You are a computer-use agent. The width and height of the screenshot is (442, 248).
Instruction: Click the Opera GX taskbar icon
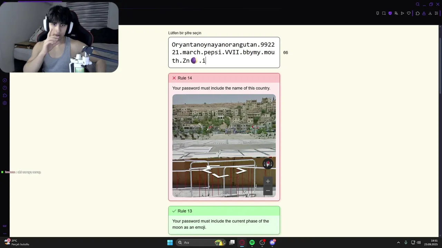(x=242, y=242)
